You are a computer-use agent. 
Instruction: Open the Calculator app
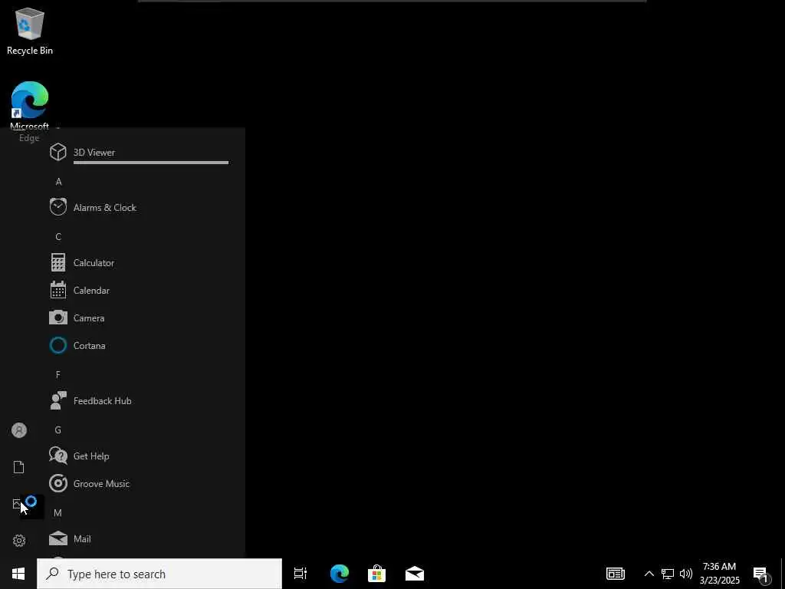click(x=139, y=262)
